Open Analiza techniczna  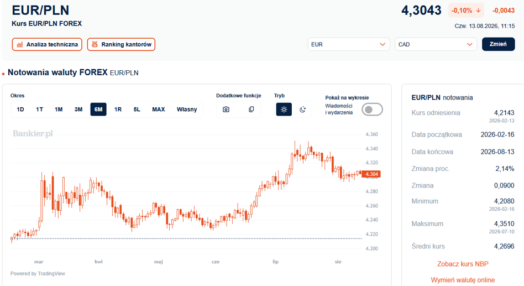pos(47,44)
